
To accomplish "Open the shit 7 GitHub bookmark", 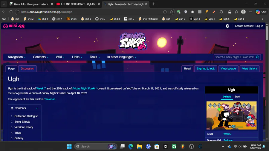I will pyautogui.click(x=100, y=19).
